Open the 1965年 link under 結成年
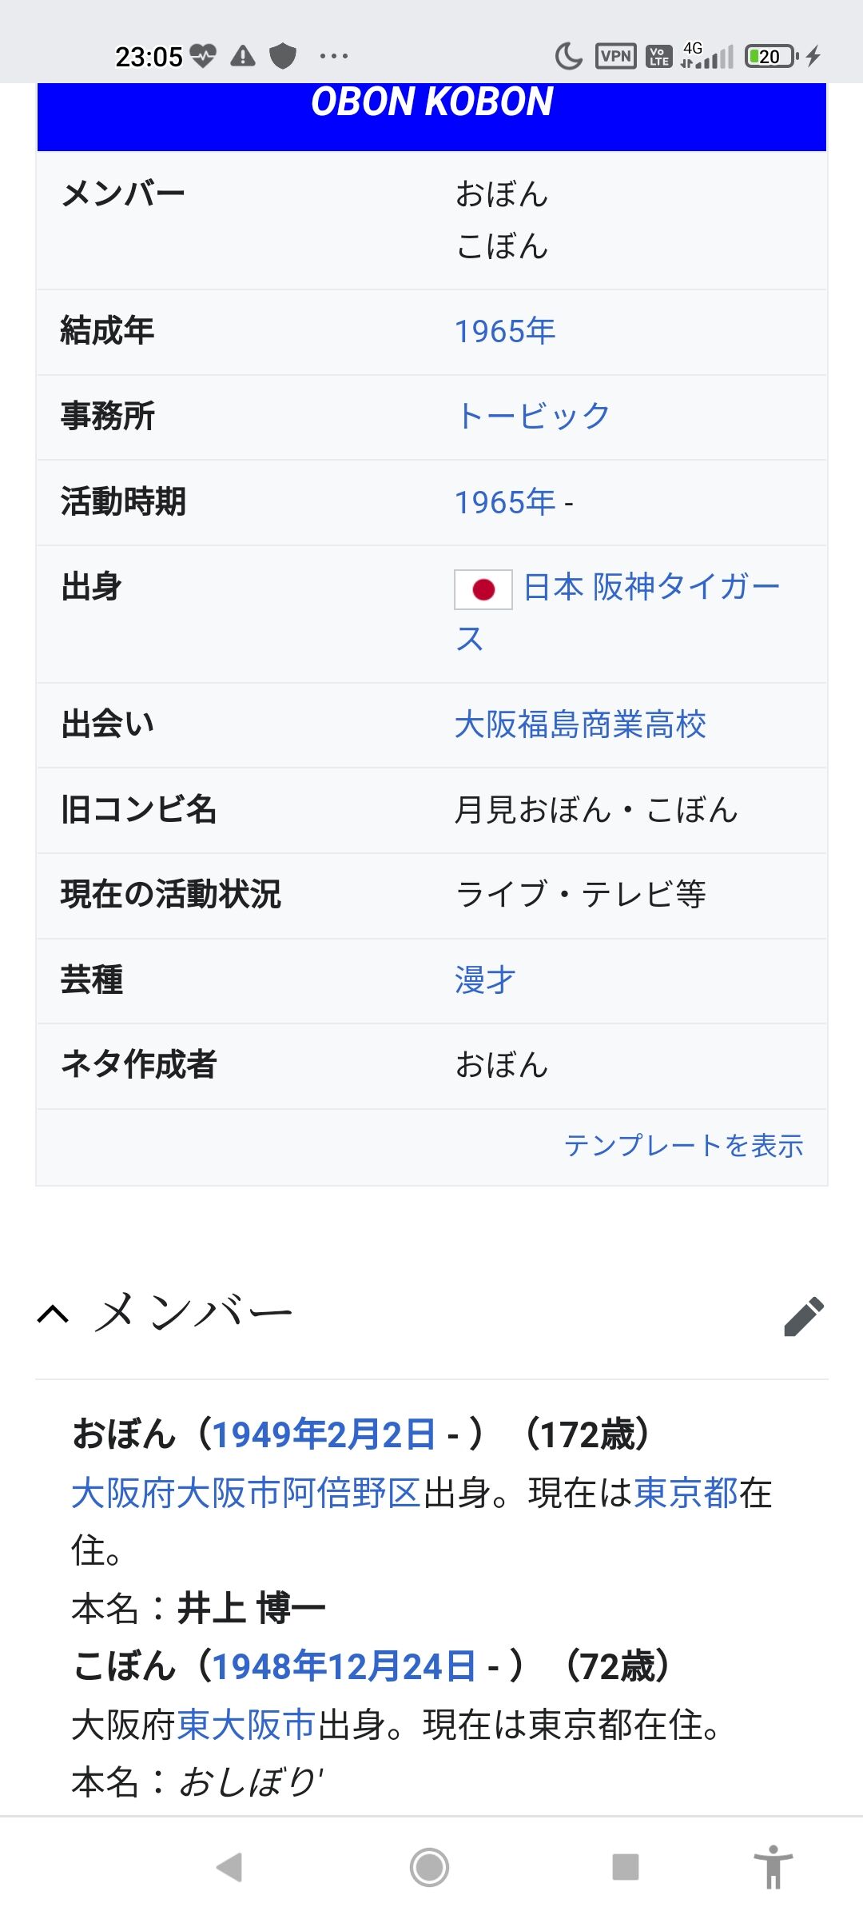The height and width of the screenshot is (1919, 863). coord(504,331)
